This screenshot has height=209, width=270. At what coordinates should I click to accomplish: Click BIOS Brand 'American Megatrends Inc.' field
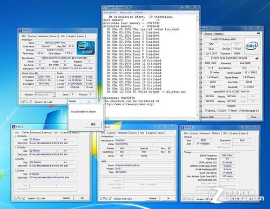pyautogui.click(x=144, y=165)
